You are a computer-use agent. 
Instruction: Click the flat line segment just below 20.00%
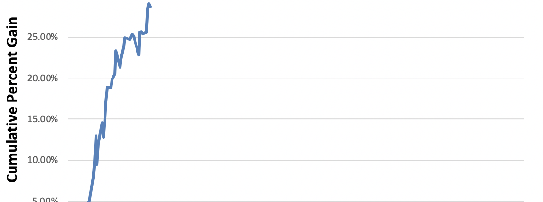(x=109, y=87)
